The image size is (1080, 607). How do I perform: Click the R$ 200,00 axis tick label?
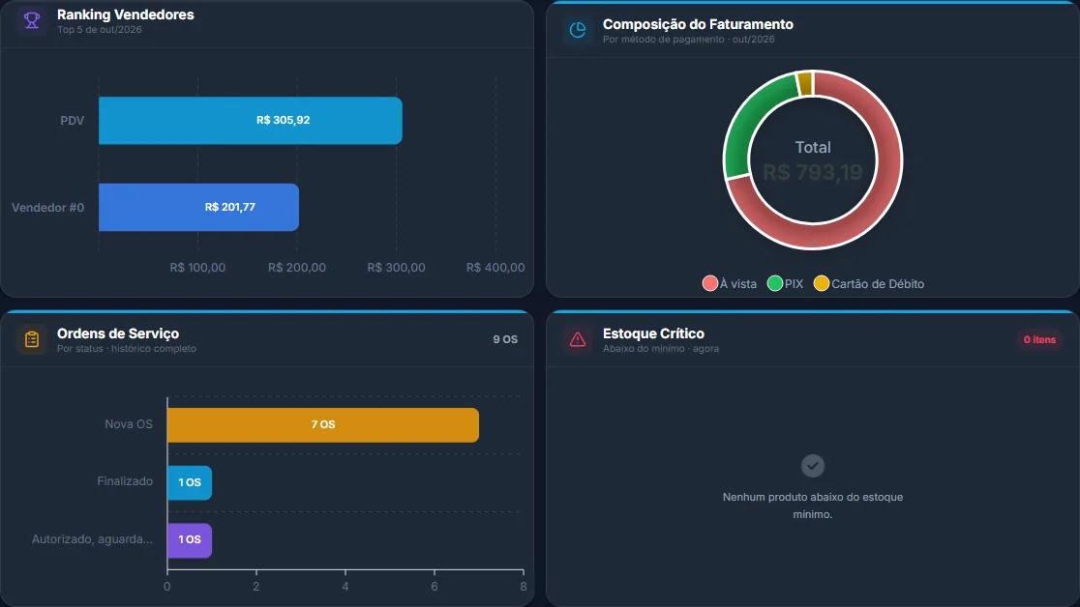pyautogui.click(x=297, y=267)
